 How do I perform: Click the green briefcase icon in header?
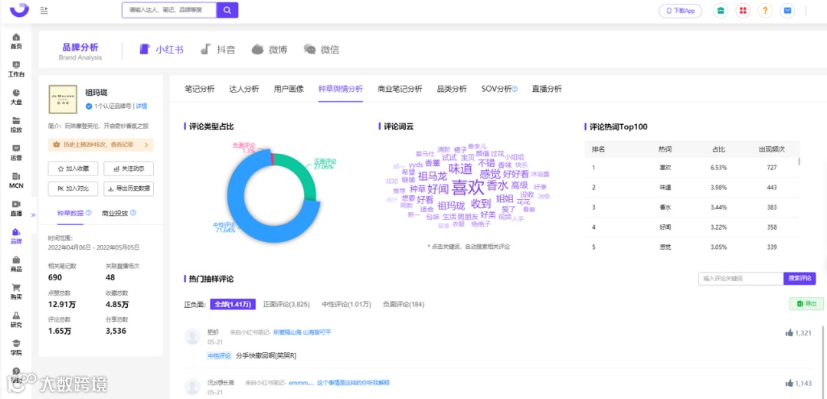pos(721,11)
